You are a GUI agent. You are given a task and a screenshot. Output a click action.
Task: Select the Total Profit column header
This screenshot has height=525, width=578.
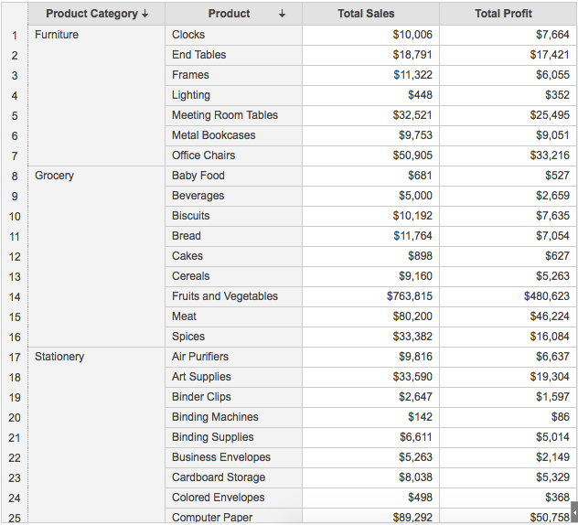click(503, 14)
